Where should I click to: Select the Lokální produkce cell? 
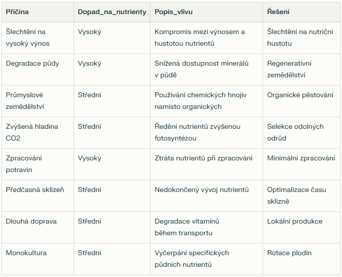coord(302,227)
